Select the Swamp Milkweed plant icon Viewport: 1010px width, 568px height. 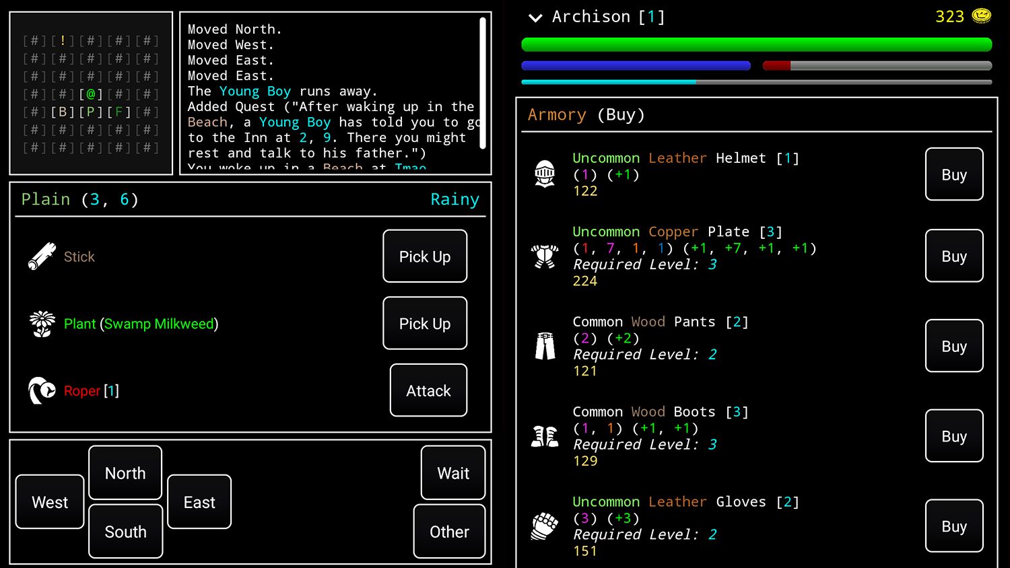[x=41, y=324]
